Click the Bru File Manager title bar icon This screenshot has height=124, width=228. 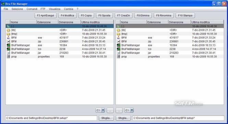3,4
